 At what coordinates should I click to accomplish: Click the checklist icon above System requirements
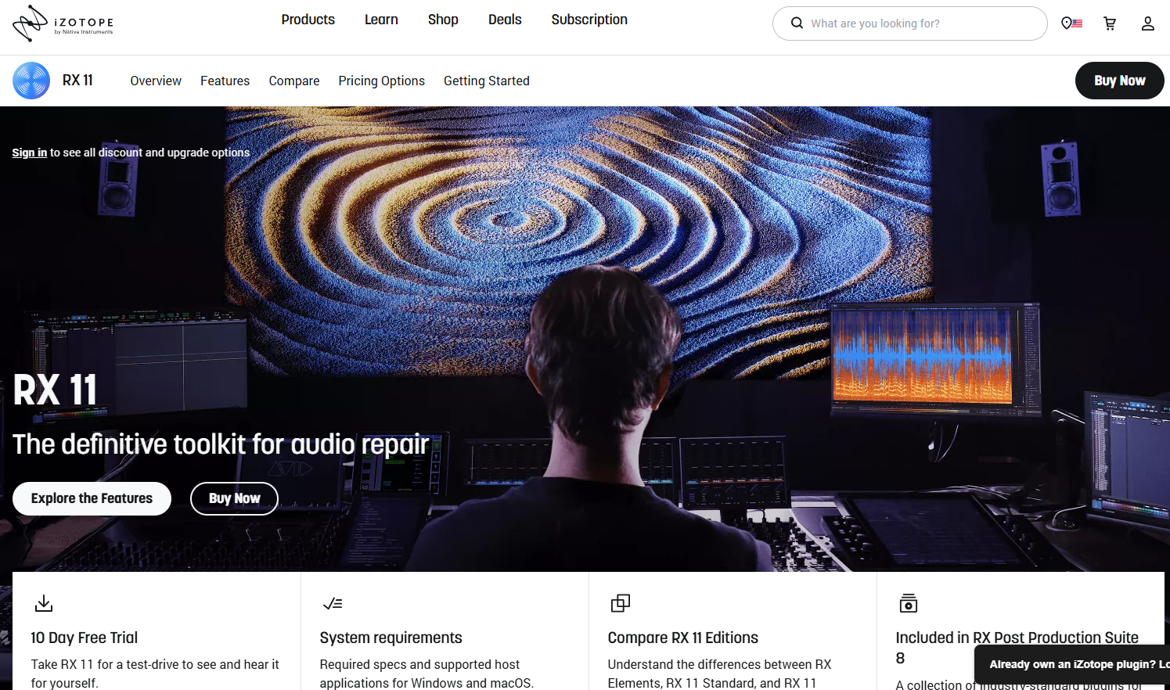pyautogui.click(x=333, y=603)
